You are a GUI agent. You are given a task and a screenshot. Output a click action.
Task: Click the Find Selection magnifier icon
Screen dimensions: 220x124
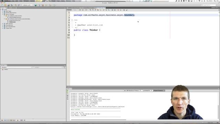90,10
